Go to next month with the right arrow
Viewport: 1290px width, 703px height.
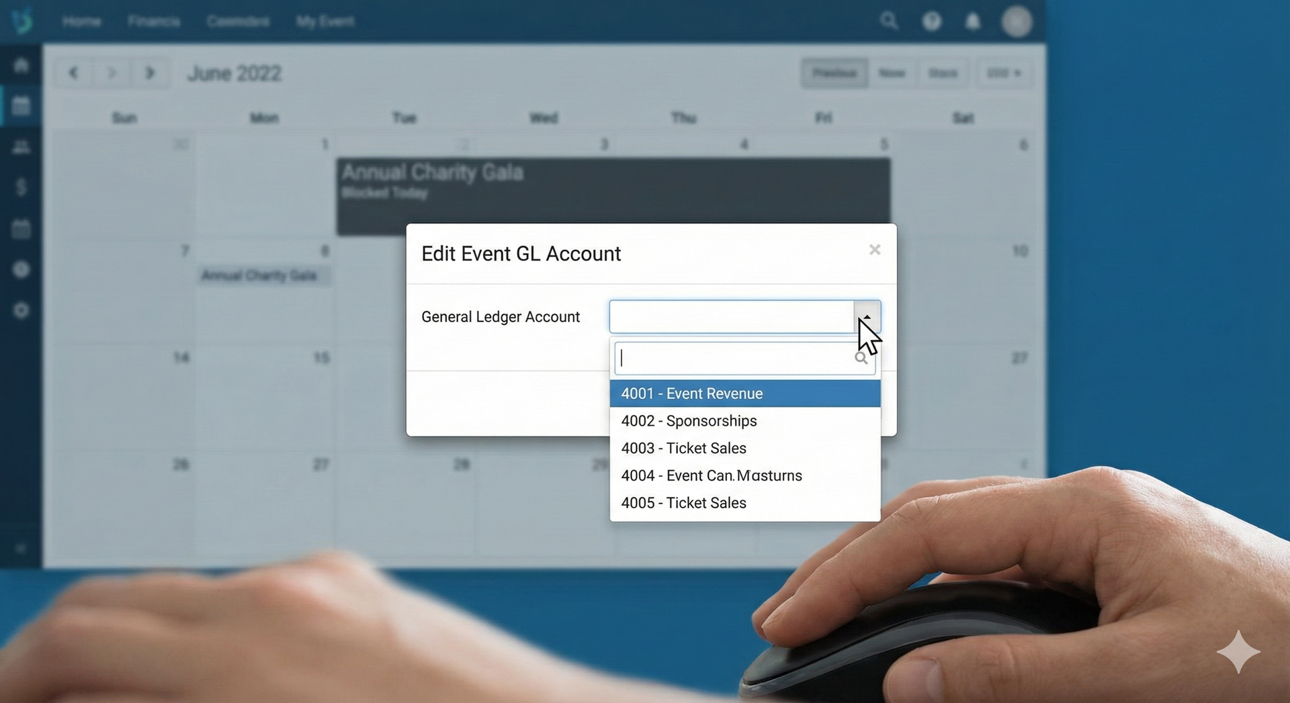[150, 73]
